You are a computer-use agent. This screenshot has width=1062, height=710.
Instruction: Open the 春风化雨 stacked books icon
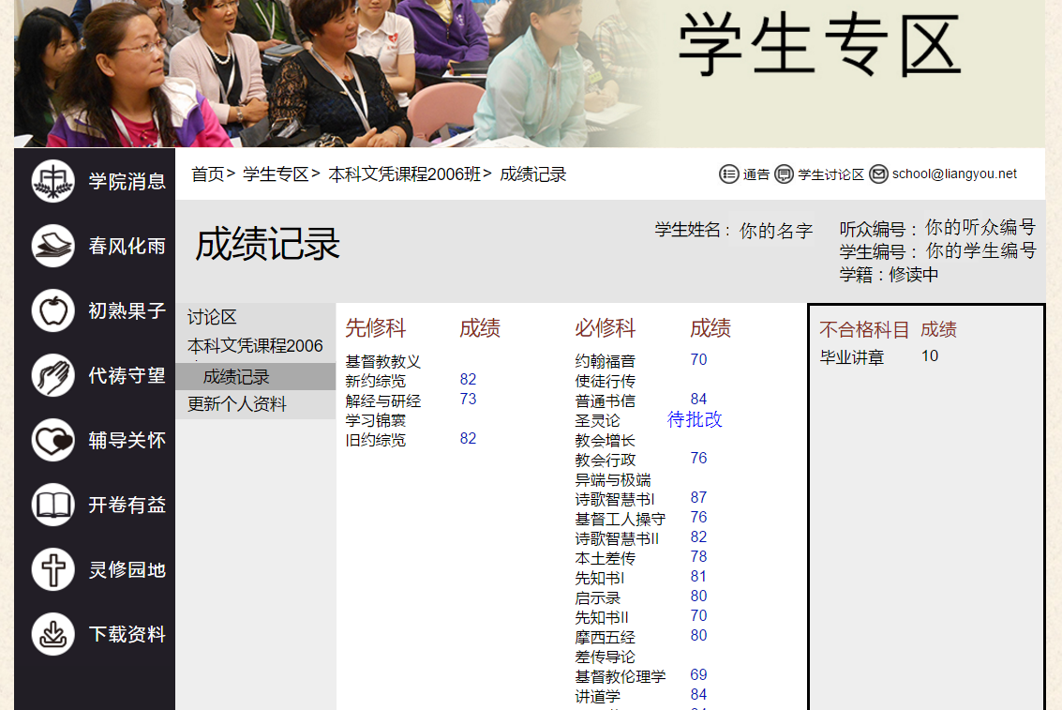point(53,246)
